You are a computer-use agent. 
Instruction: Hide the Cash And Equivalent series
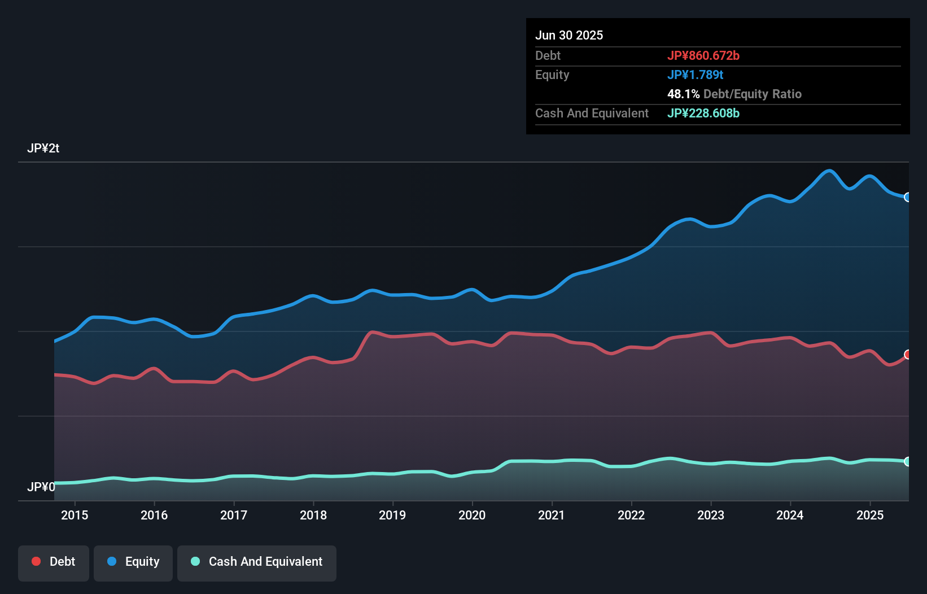click(257, 562)
